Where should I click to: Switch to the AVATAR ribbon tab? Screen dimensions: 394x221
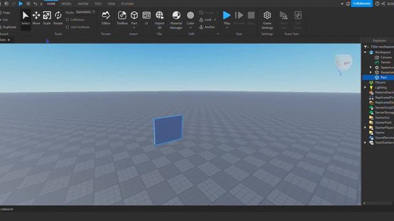pos(83,4)
